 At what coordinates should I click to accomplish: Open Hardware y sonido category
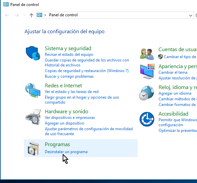66,112
